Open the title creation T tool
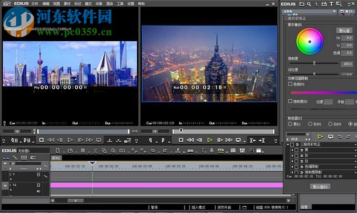The width and height of the screenshot is (357, 213). point(202,151)
